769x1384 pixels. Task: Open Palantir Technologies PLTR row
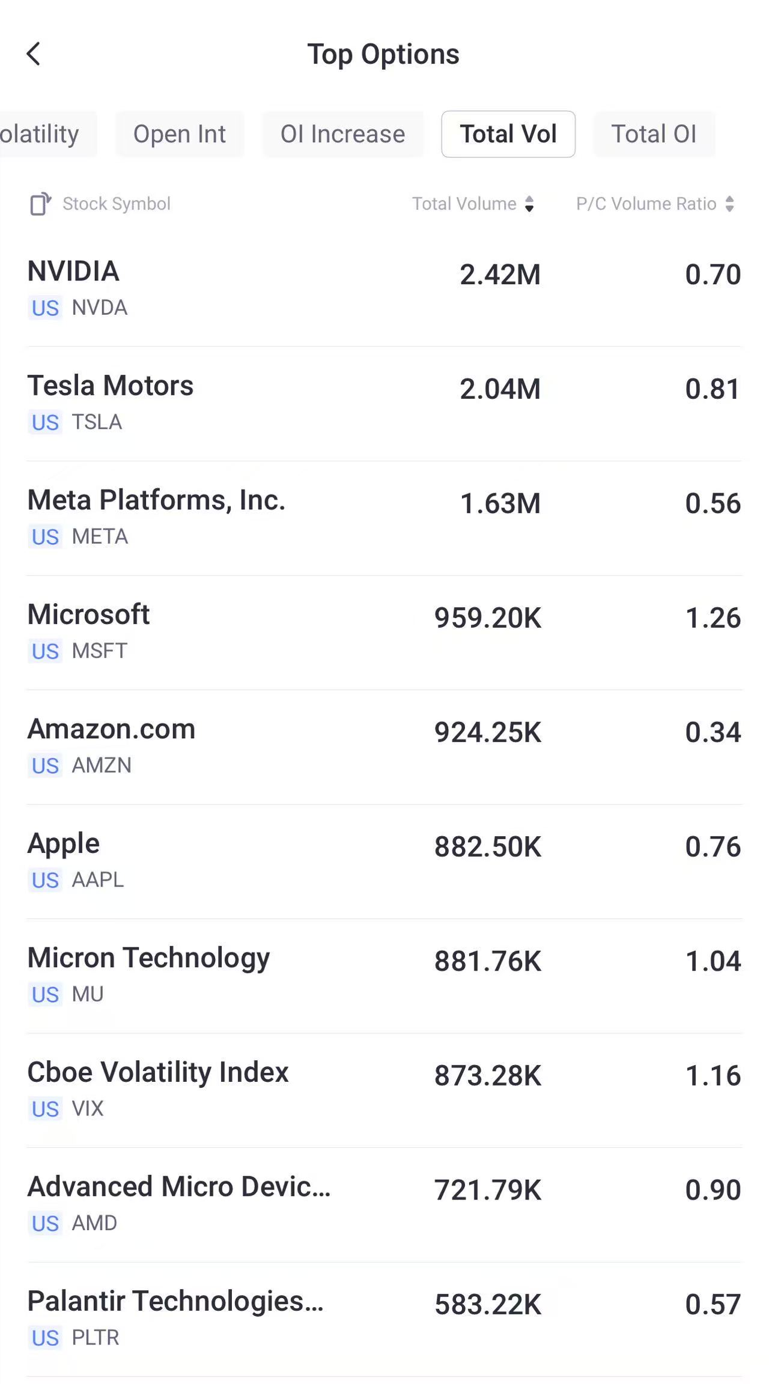point(384,1318)
